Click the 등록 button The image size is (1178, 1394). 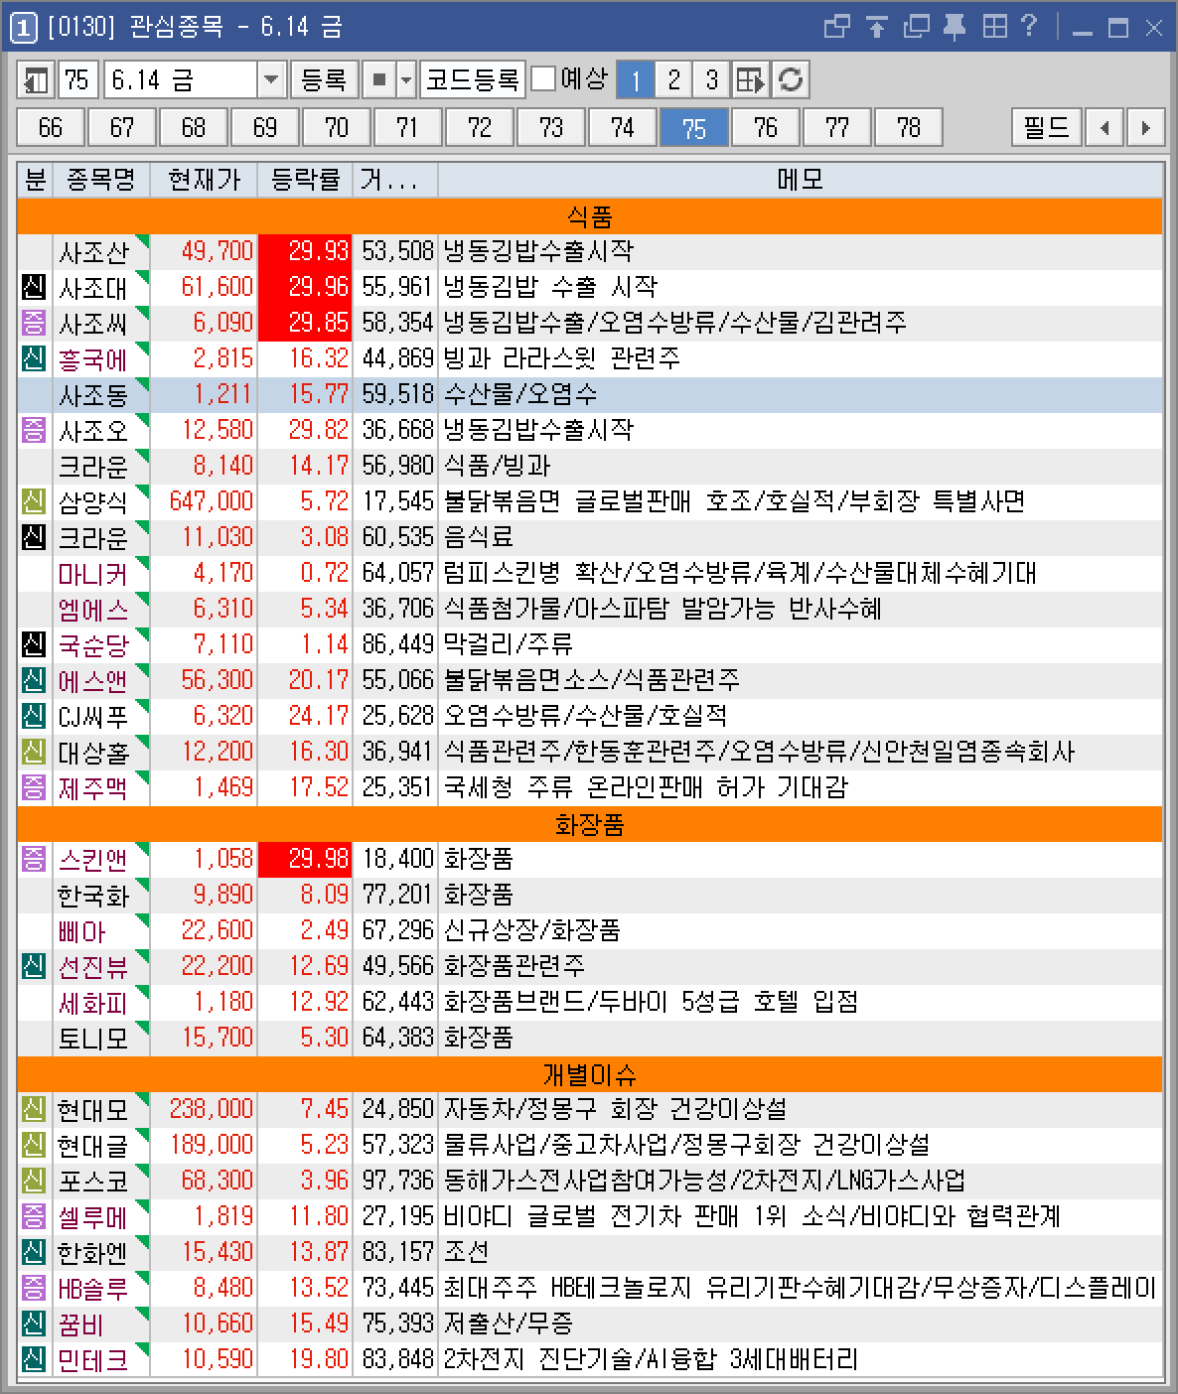pyautogui.click(x=324, y=79)
